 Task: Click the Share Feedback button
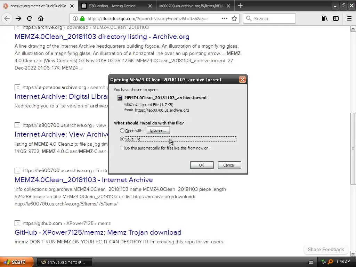click(x=326, y=249)
